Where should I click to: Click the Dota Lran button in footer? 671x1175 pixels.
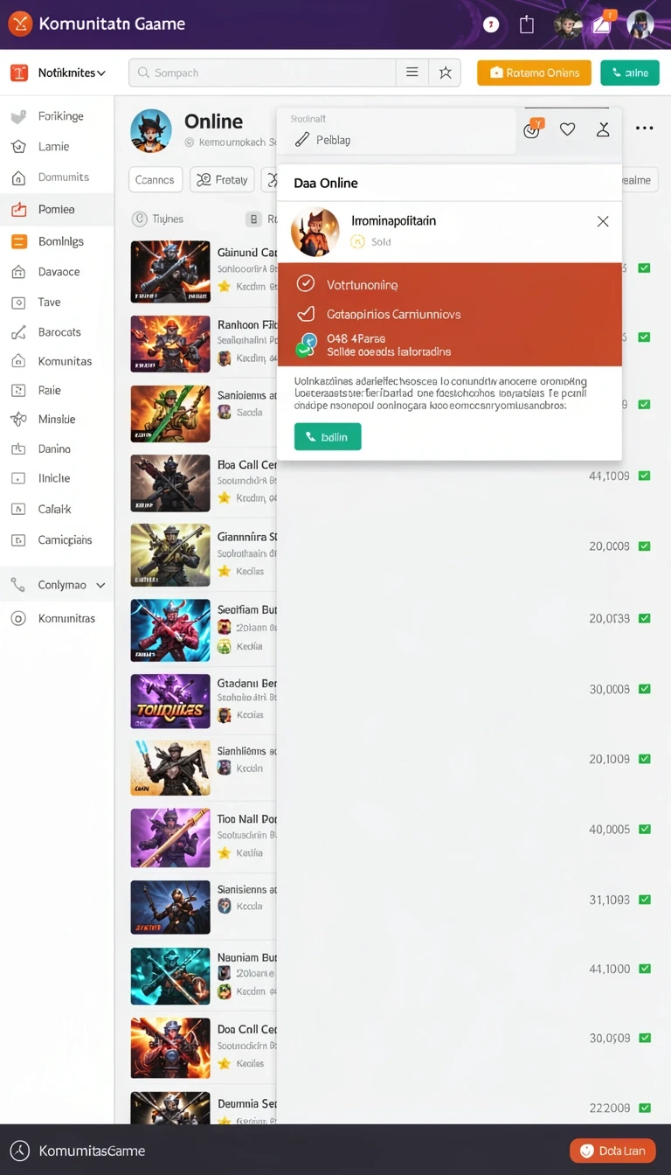point(612,1151)
